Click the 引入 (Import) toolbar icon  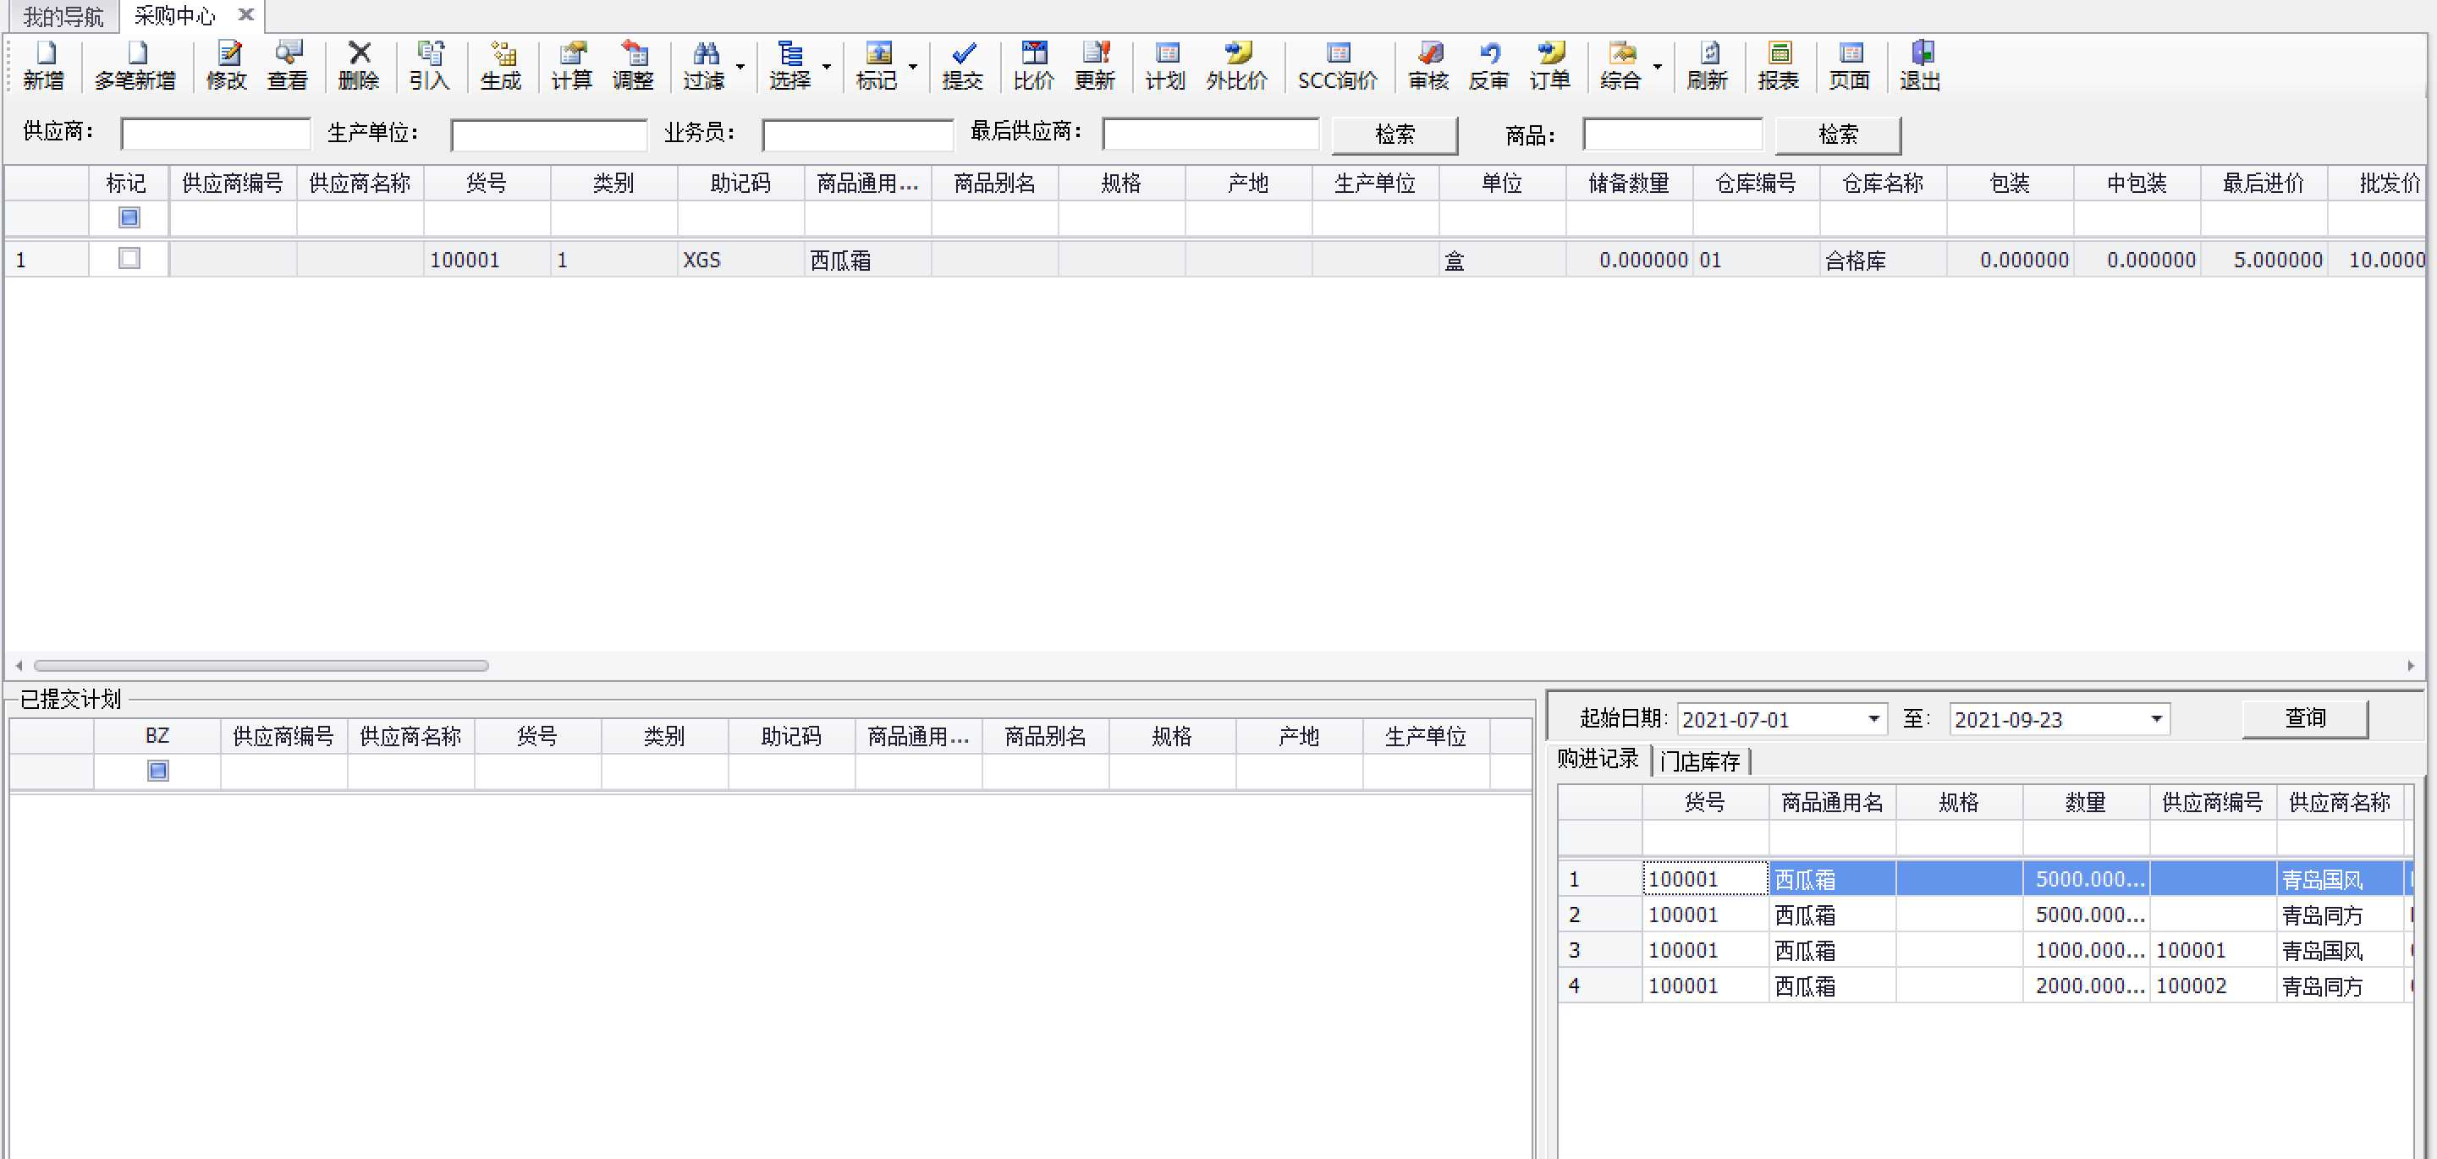click(430, 65)
